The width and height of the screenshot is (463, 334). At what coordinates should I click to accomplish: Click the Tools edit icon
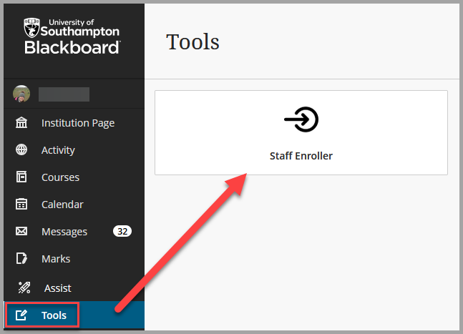point(21,315)
